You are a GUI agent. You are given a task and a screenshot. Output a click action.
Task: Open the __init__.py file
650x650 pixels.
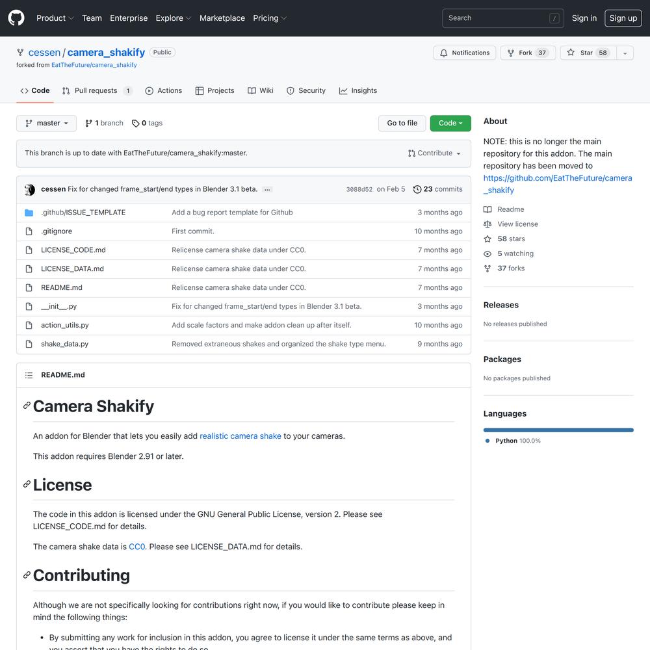[59, 306]
